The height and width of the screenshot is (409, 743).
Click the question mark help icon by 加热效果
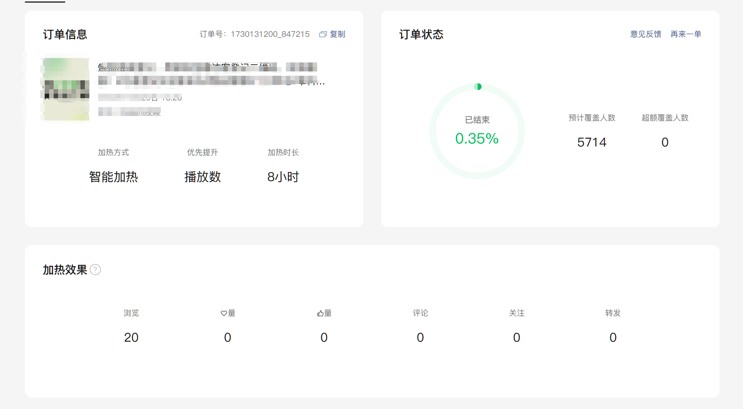[95, 270]
